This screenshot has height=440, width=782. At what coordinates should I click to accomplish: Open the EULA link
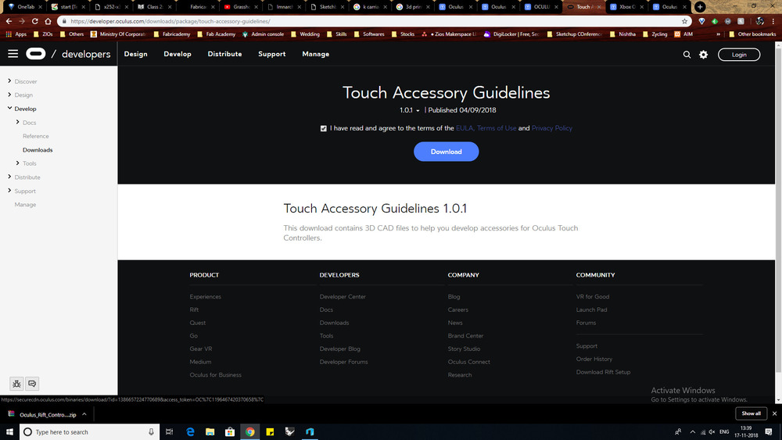(x=465, y=129)
